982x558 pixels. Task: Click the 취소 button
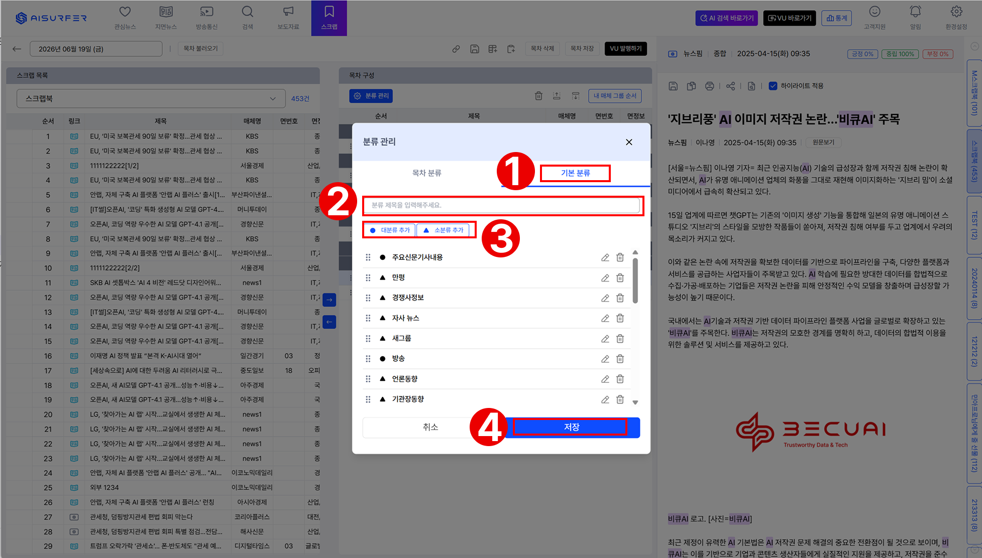pyautogui.click(x=430, y=427)
